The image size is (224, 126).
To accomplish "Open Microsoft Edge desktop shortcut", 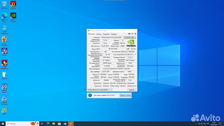I will click(4, 16).
